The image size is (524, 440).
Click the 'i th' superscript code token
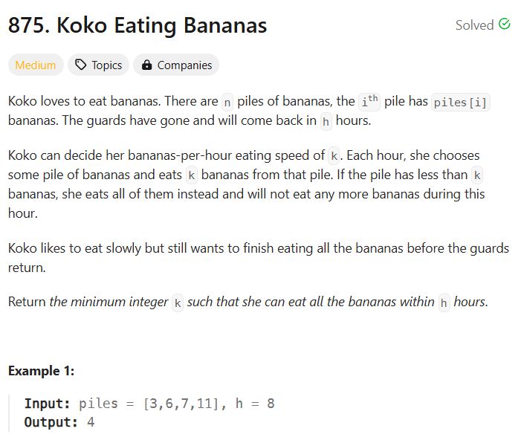[x=369, y=102]
